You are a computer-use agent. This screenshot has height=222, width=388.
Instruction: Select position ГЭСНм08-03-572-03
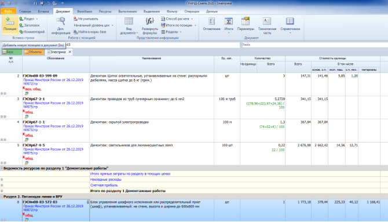click(x=40, y=202)
